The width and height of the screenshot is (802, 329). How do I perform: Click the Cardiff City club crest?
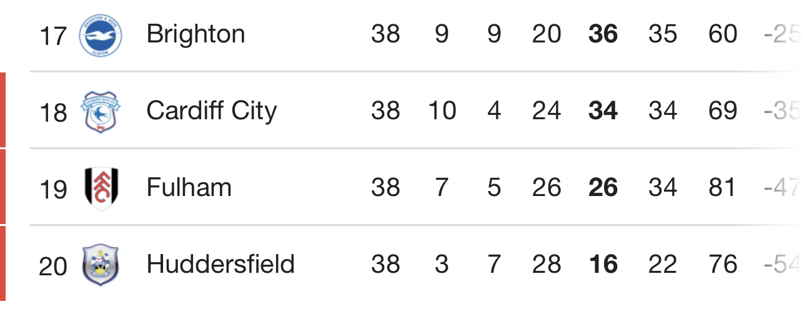[101, 112]
